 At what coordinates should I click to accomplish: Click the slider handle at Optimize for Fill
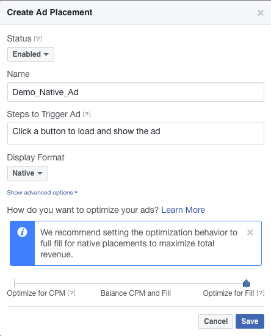(247, 283)
